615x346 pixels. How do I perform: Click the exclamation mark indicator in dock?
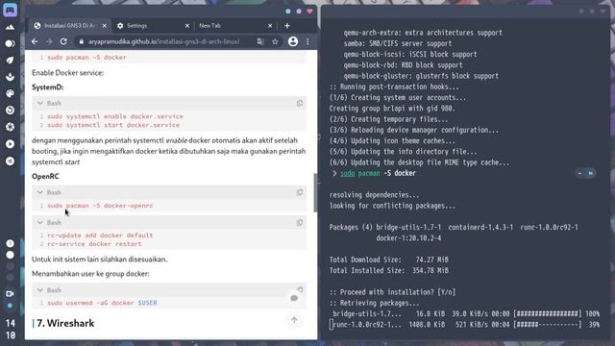(10, 243)
